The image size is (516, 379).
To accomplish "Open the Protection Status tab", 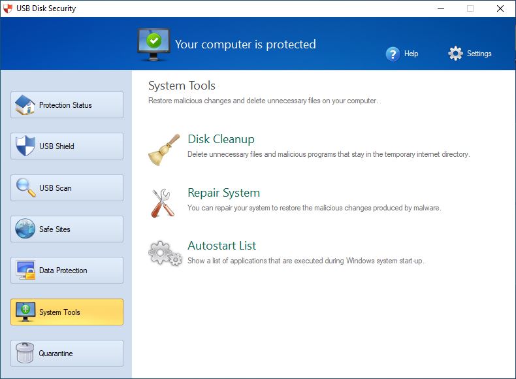I will [x=67, y=105].
